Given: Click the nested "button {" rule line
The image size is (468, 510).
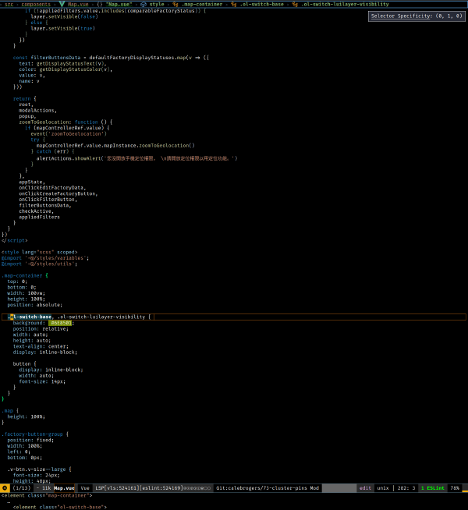Looking at the screenshot, I should click(25, 364).
